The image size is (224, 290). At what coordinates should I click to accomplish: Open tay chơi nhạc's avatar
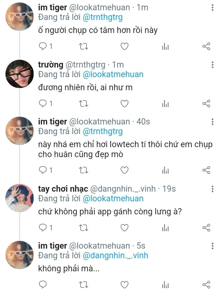[19, 198]
